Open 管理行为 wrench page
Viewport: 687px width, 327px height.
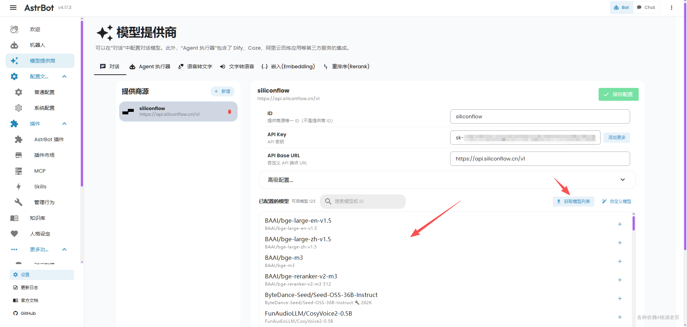pos(40,202)
